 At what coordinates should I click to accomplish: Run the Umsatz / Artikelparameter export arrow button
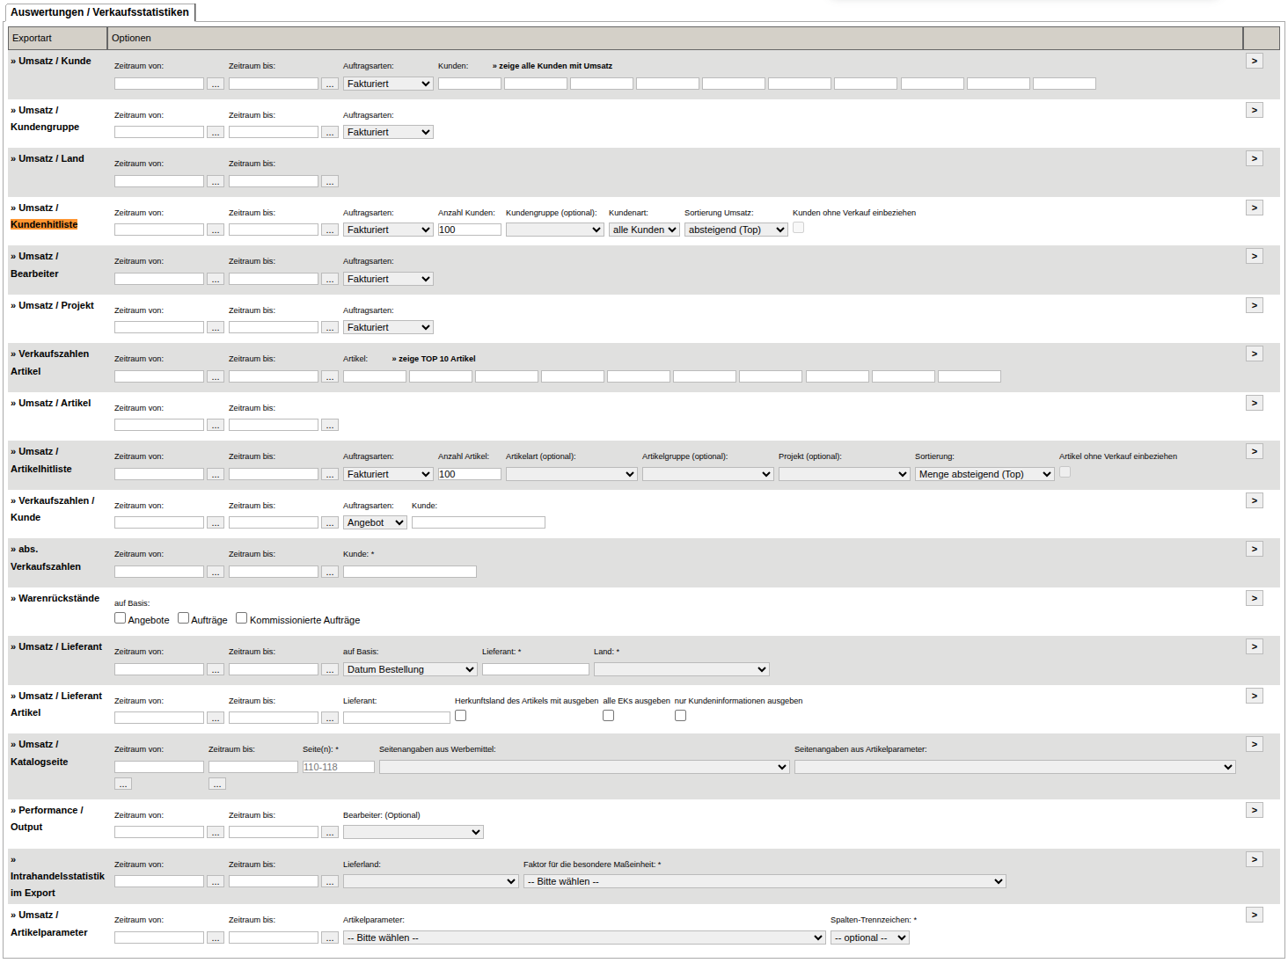1255,915
